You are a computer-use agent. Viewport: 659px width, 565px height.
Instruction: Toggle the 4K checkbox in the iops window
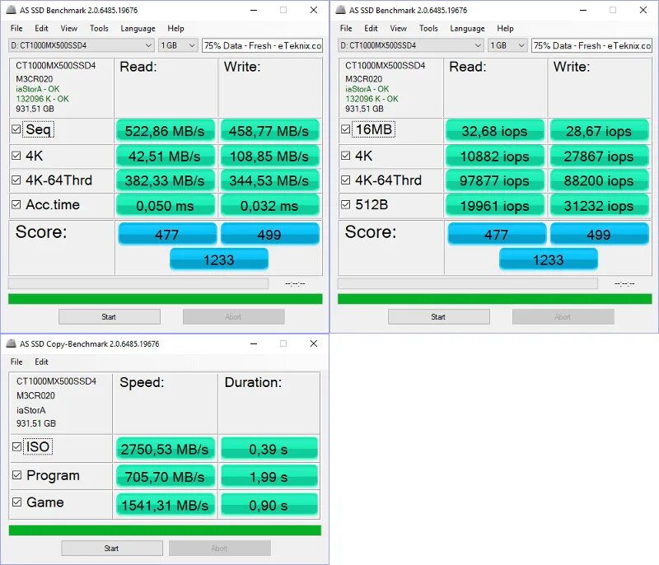tap(345, 156)
